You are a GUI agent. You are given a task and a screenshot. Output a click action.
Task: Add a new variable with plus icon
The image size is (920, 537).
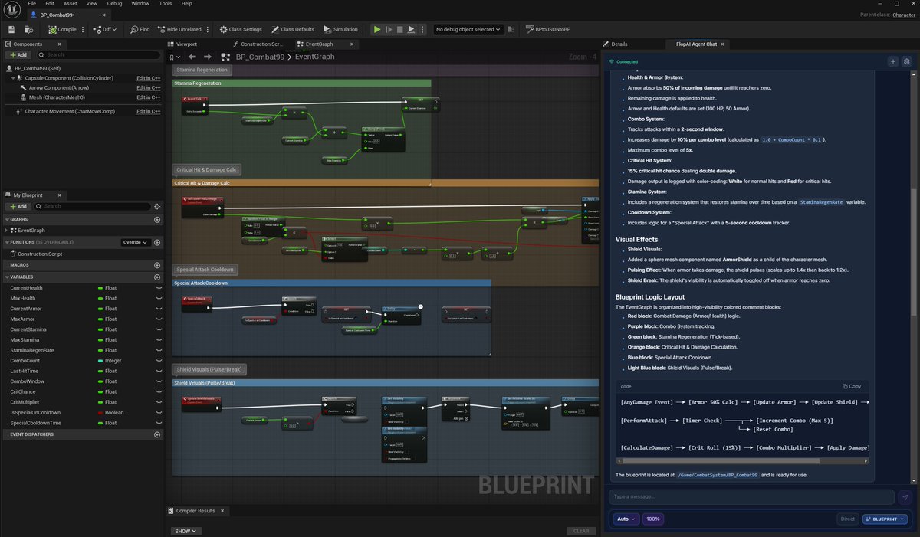point(157,277)
